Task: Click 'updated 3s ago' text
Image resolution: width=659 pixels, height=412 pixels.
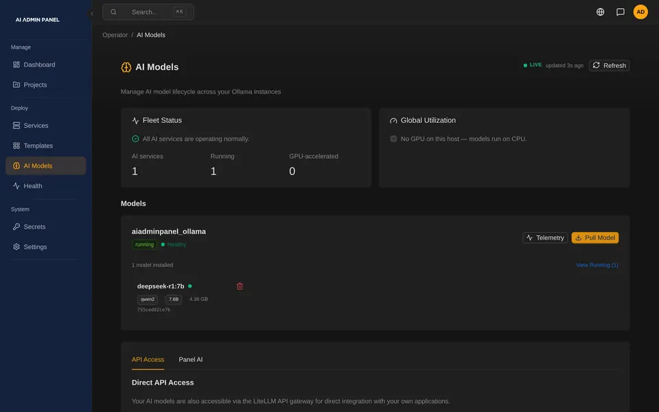Action: tap(564, 66)
